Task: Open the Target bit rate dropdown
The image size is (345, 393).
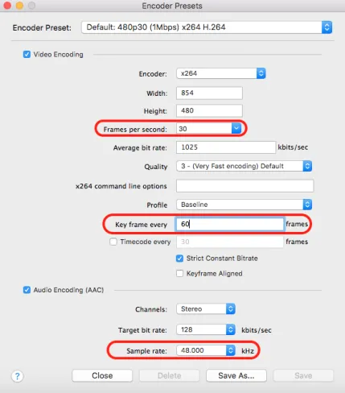Action: click(x=206, y=329)
